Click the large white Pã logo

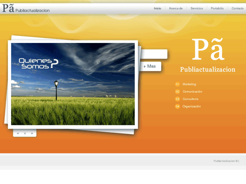pos(208,49)
